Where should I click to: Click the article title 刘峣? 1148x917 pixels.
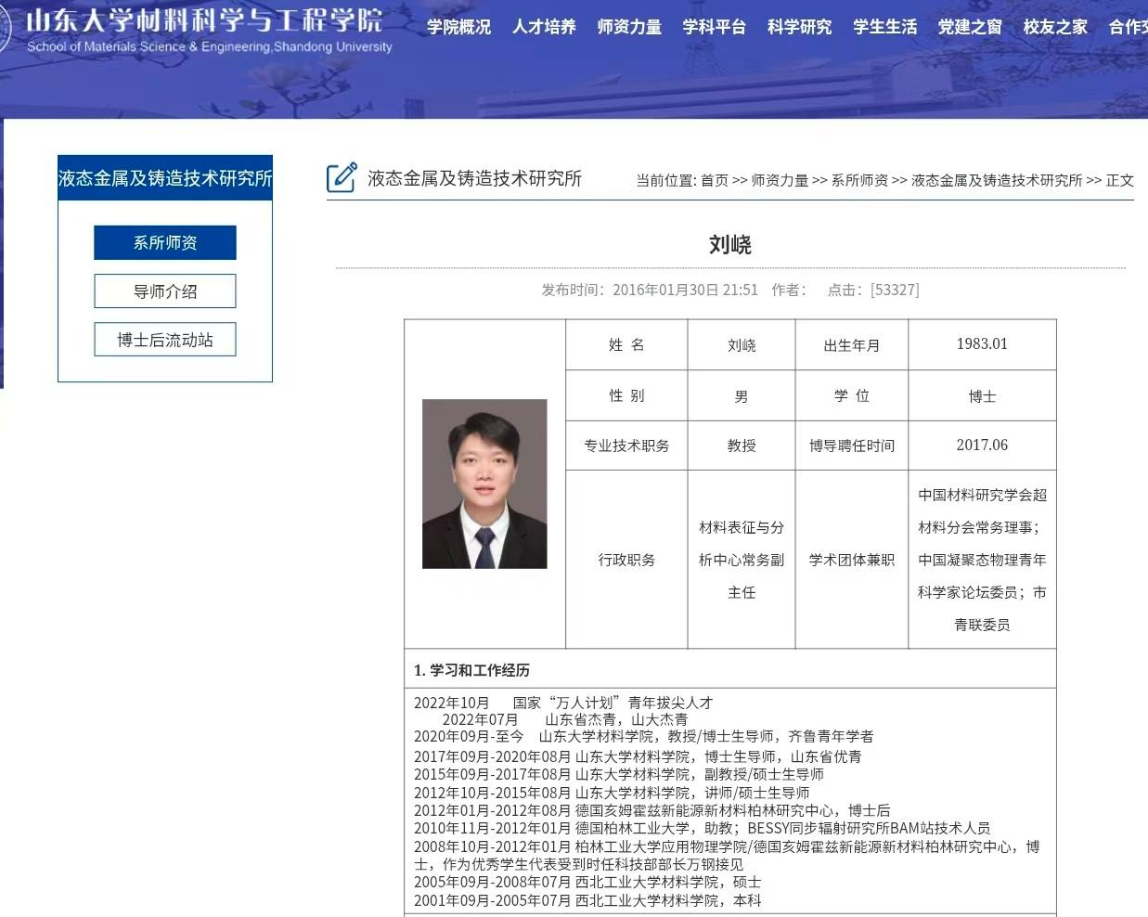(x=730, y=244)
